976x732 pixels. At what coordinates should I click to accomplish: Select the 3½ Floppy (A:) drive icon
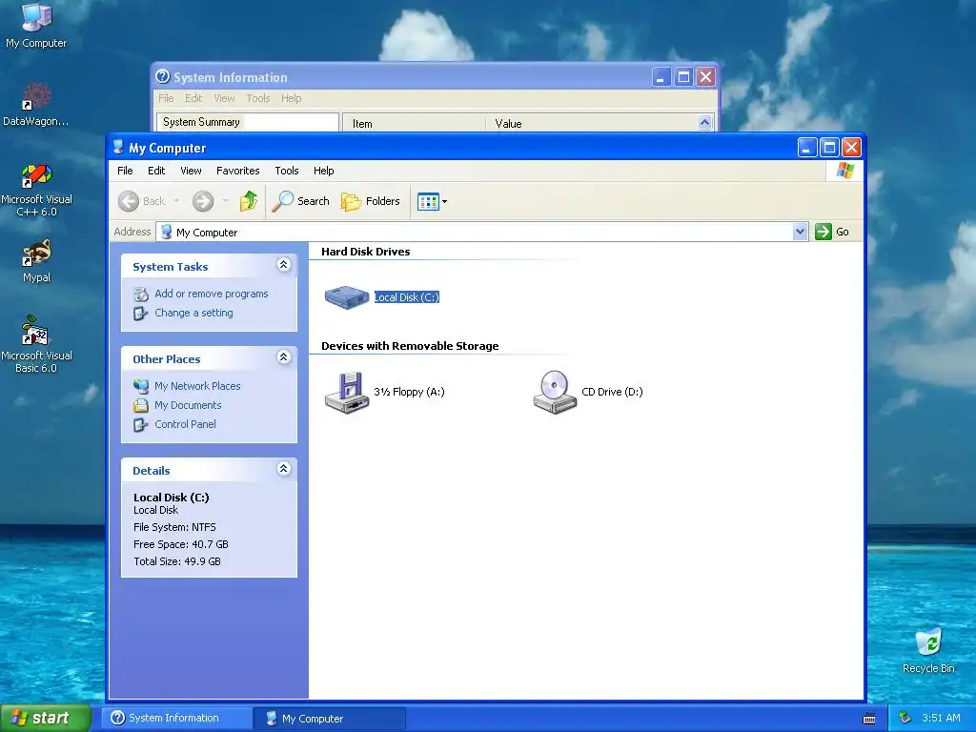pyautogui.click(x=347, y=392)
